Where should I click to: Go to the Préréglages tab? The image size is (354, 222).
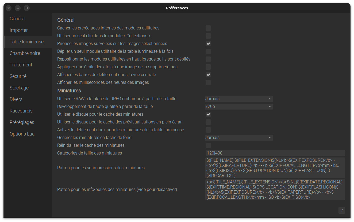22,122
